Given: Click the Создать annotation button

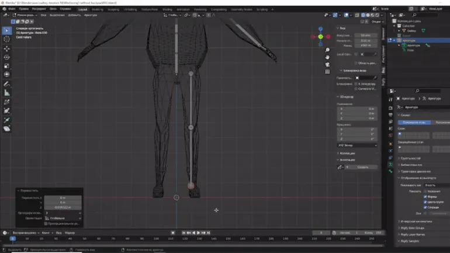Looking at the screenshot, I should pos(362,167).
